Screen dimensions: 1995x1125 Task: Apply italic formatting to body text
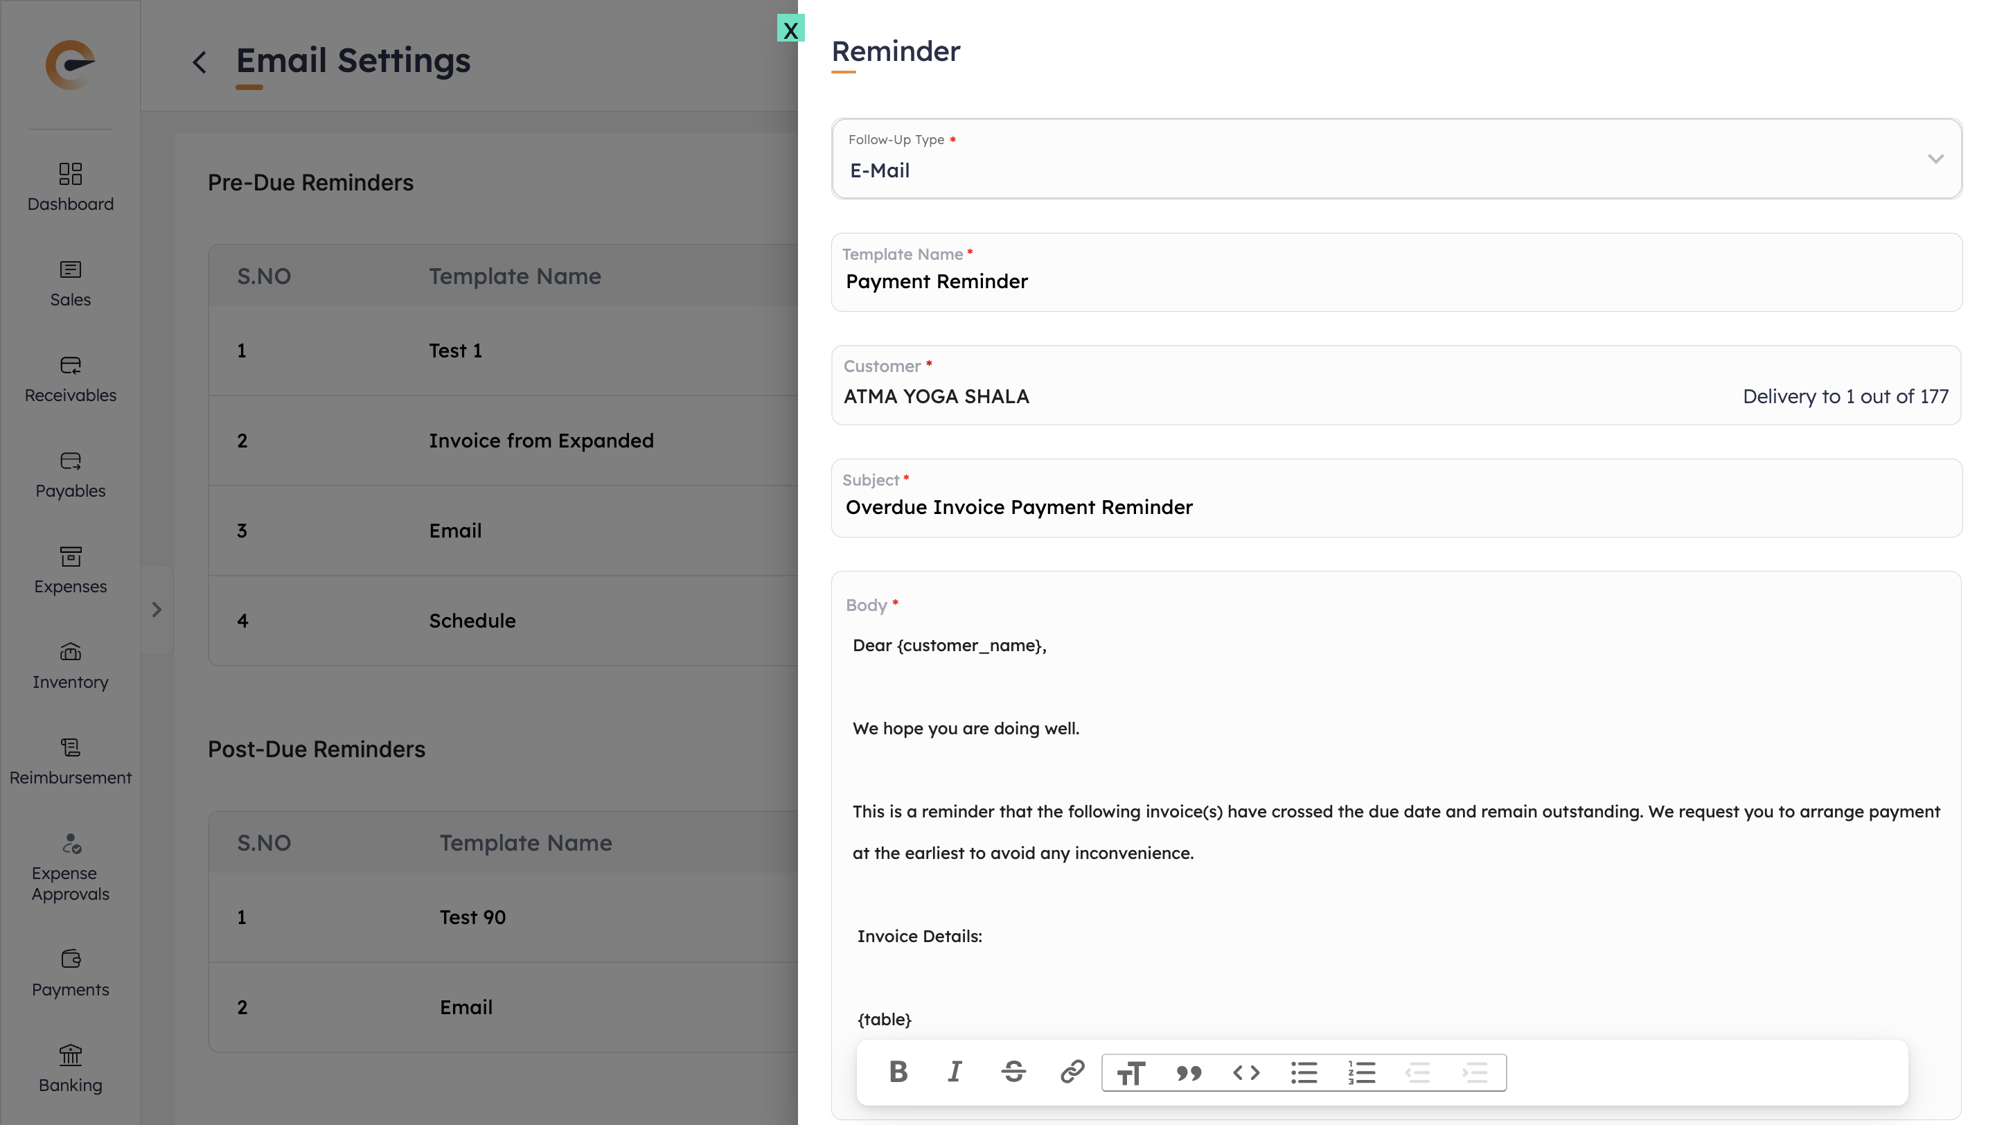(955, 1072)
